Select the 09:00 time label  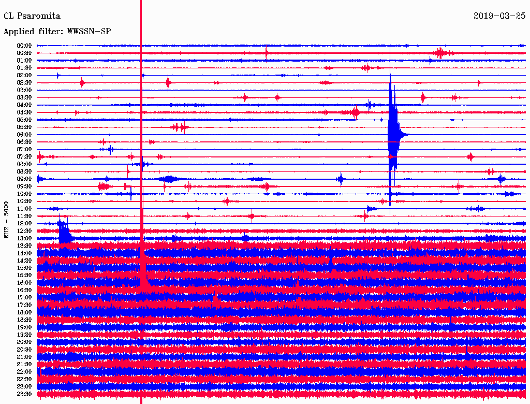coord(24,179)
